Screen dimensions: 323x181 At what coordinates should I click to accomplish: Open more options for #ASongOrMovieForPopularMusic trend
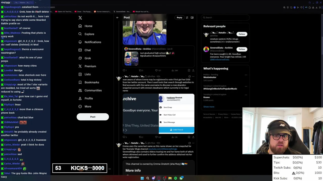click(x=246, y=86)
